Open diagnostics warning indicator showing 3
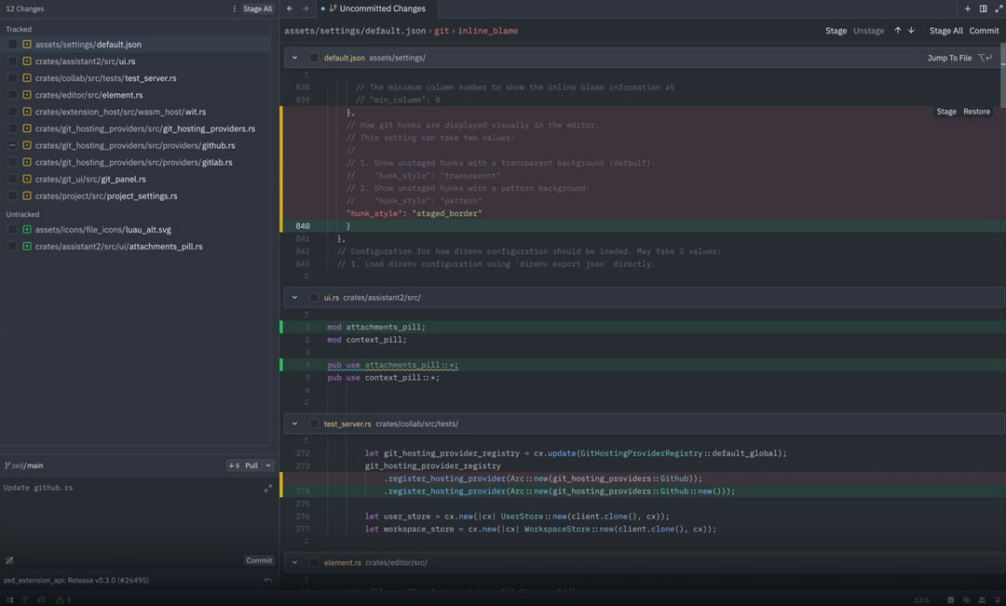This screenshot has height=606, width=1006. (x=61, y=599)
